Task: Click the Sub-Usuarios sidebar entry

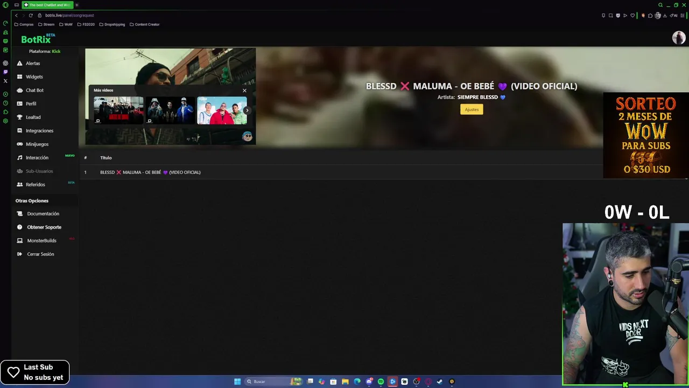Action: [39, 171]
